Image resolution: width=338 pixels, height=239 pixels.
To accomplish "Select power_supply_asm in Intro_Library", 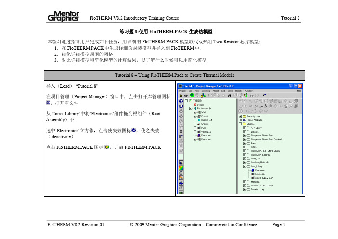I will (x=264, y=178).
